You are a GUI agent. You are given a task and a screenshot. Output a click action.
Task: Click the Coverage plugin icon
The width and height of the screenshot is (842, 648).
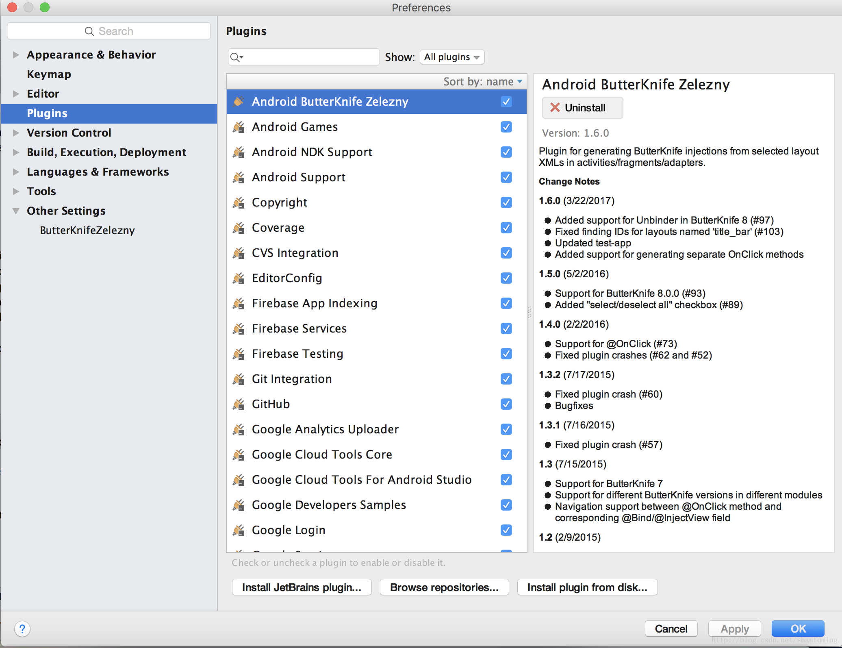pos(239,228)
